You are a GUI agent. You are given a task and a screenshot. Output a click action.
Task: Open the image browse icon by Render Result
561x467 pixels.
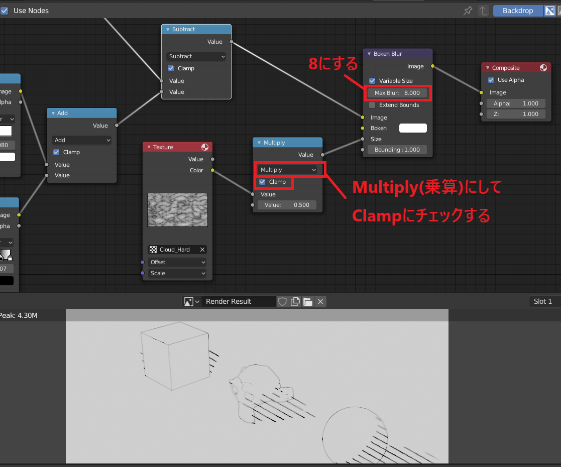point(191,302)
